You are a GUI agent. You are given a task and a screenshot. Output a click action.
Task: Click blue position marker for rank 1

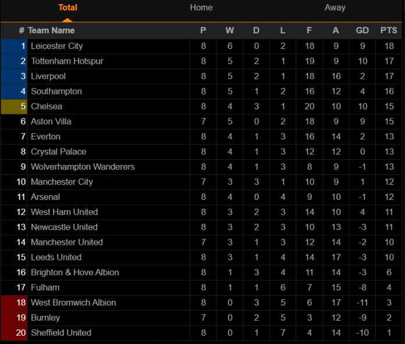14,46
